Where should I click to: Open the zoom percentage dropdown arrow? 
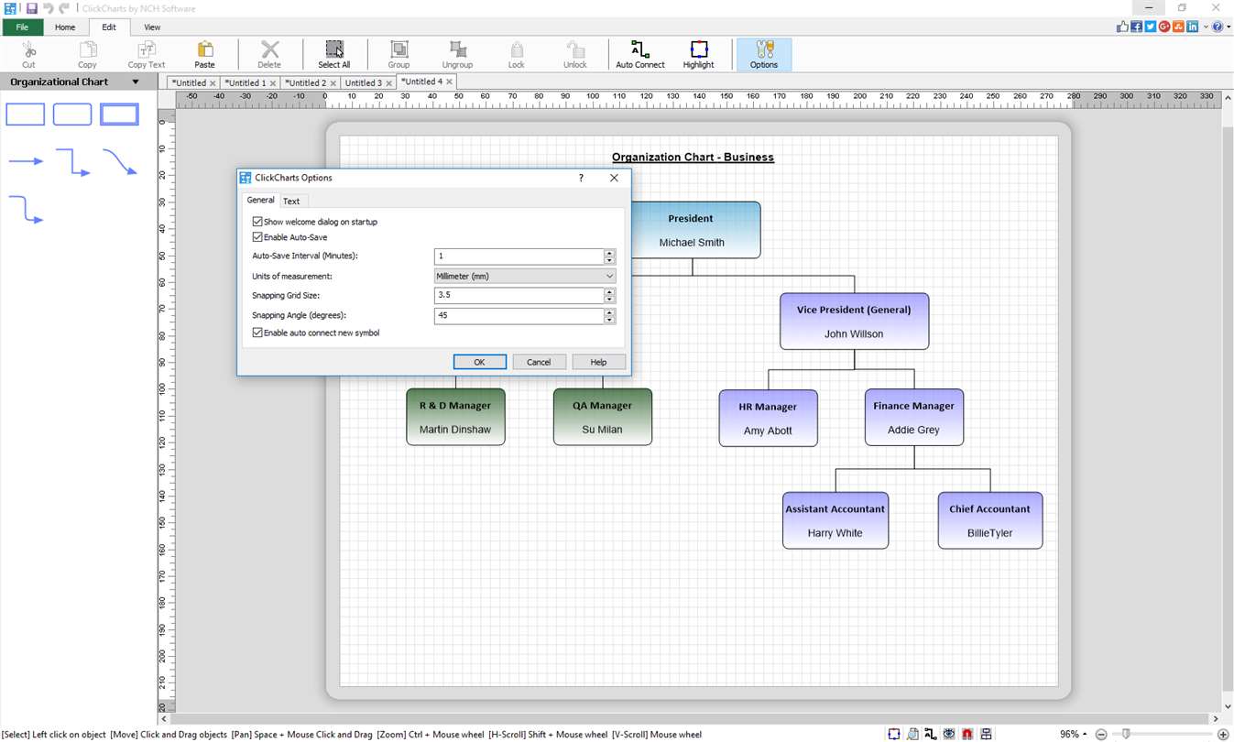point(1086,734)
